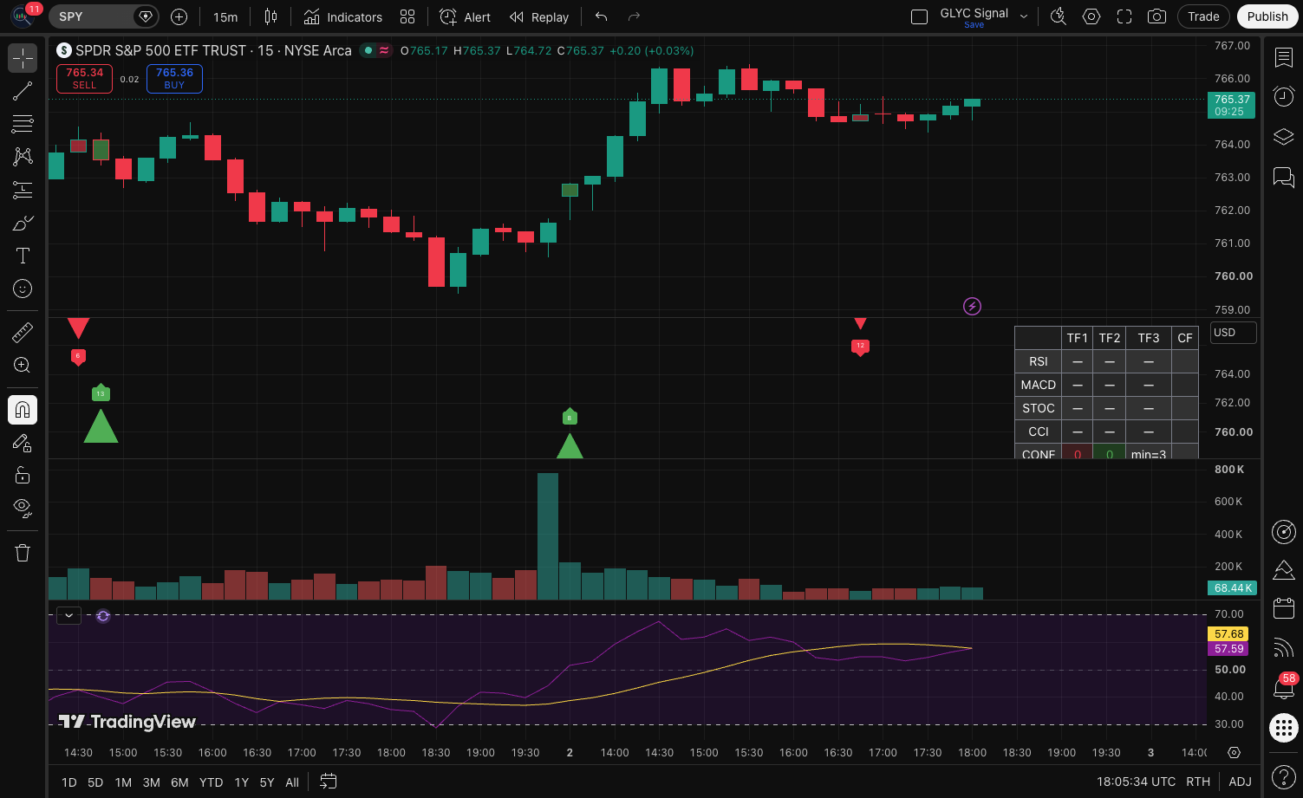The image size is (1303, 798).
Task: Select the brush drawing tool
Action: pos(23,223)
